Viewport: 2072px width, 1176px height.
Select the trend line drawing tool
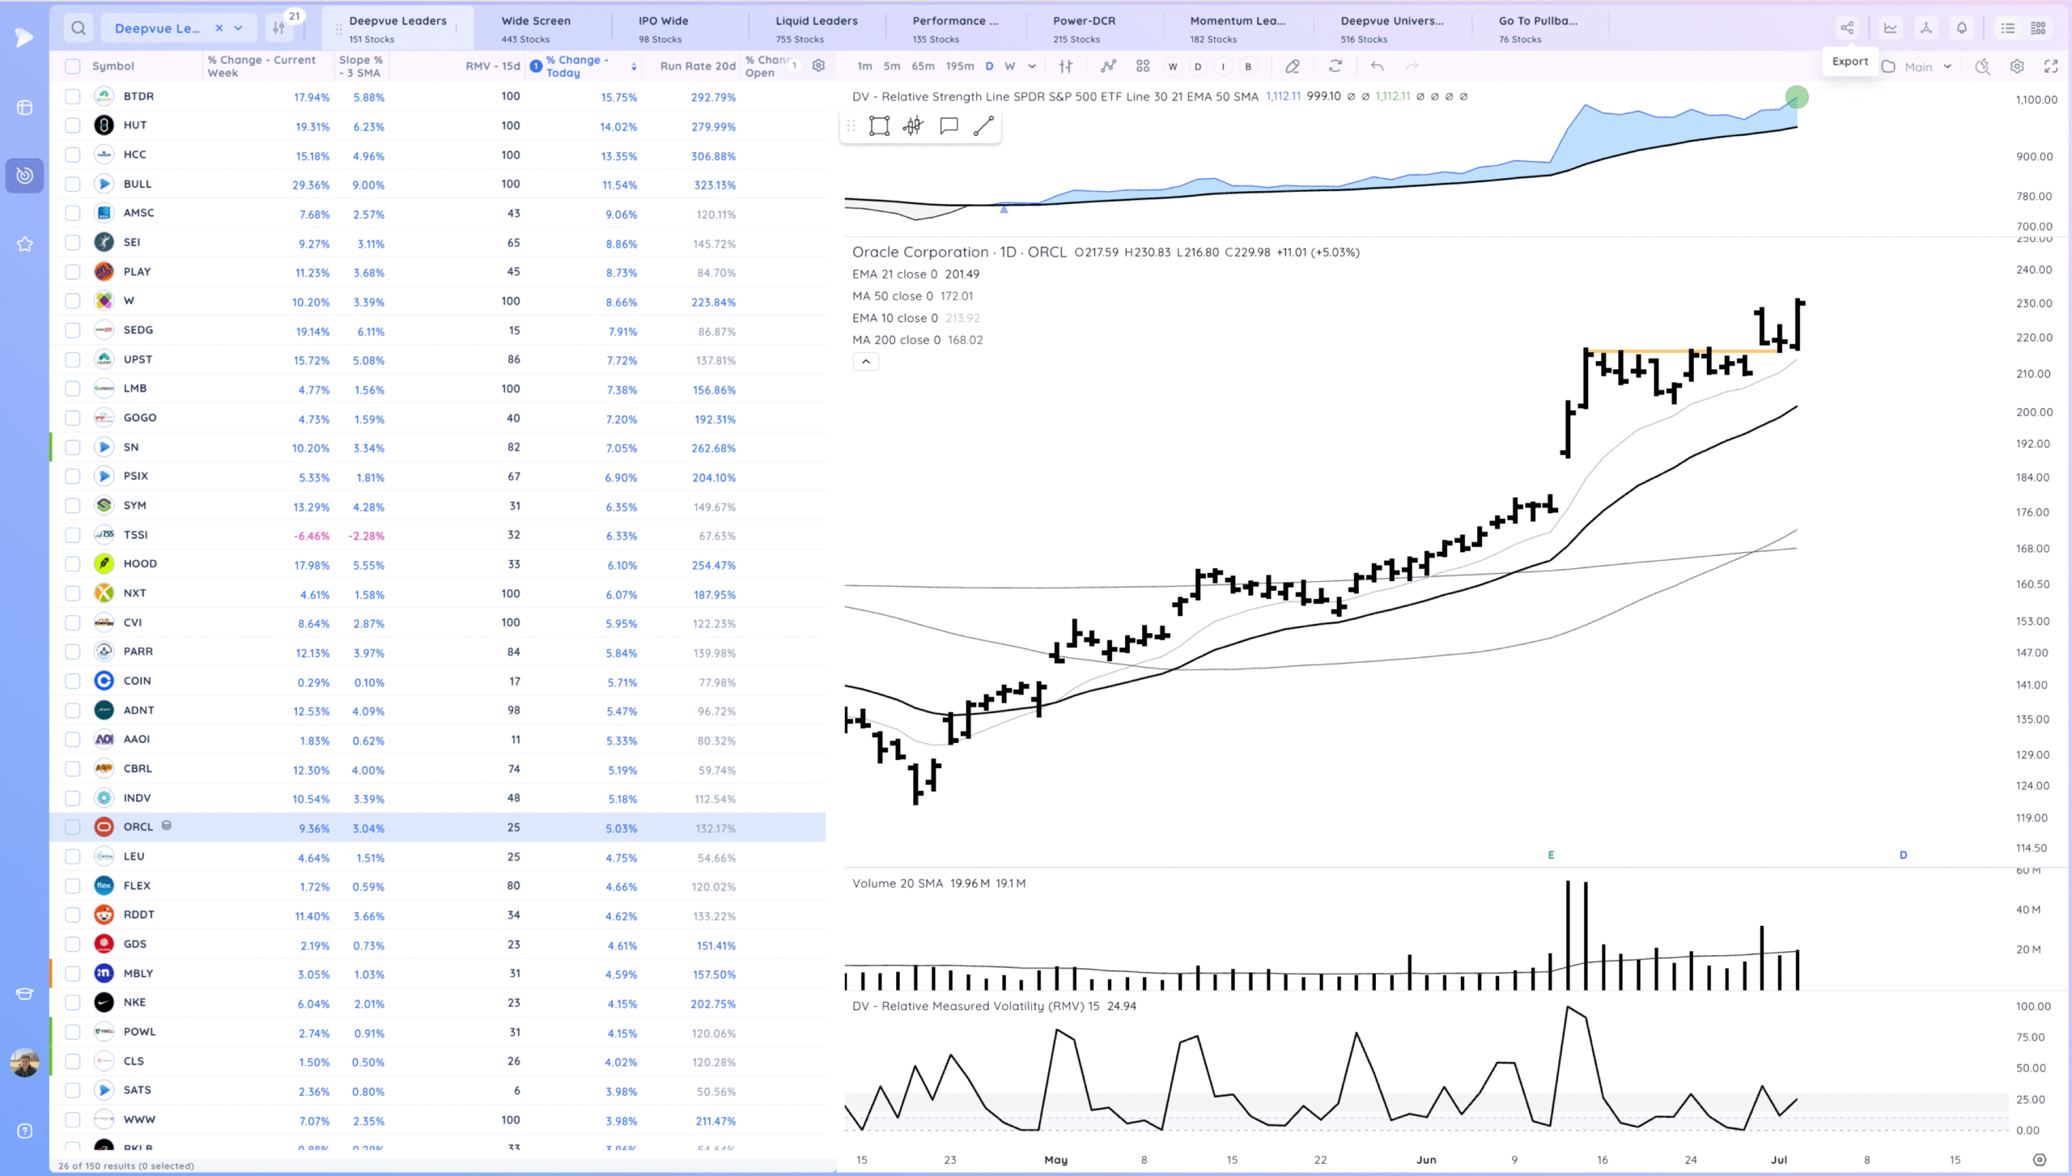[983, 125]
